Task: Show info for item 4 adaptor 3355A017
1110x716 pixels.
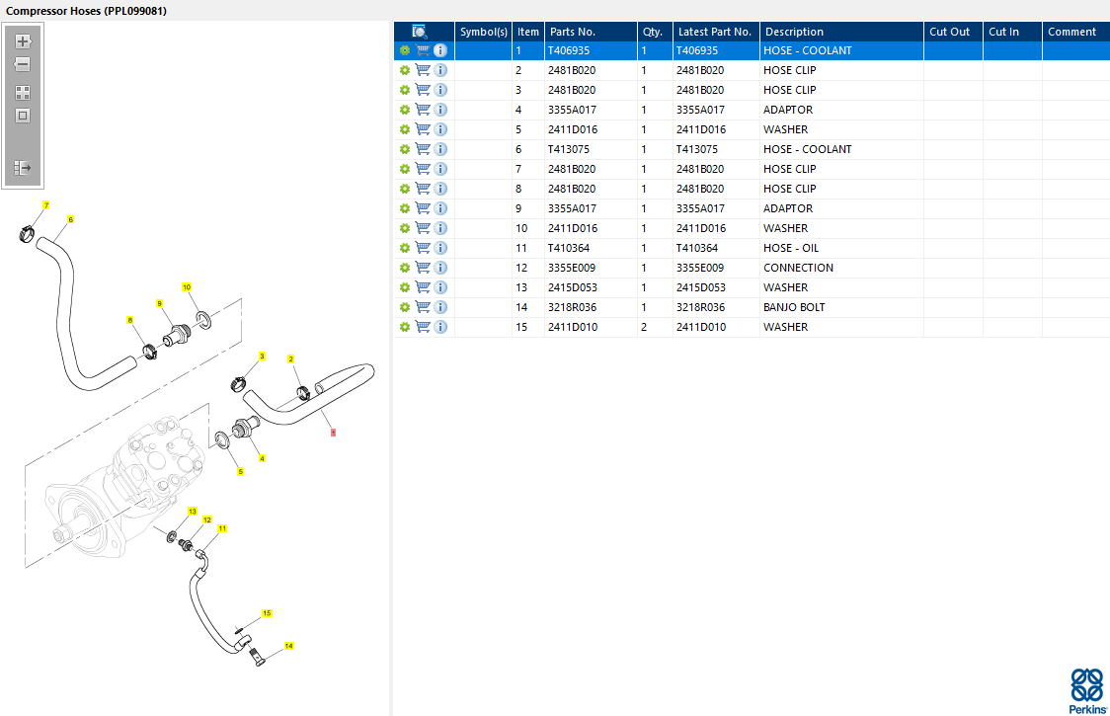Action: 440,110
